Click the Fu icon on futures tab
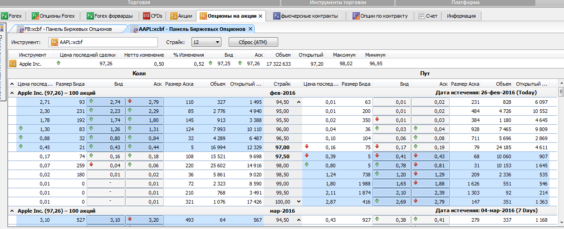This screenshot has width=564, height=229. click(276, 16)
